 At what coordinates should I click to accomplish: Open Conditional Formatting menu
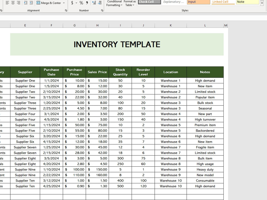[114, 3]
